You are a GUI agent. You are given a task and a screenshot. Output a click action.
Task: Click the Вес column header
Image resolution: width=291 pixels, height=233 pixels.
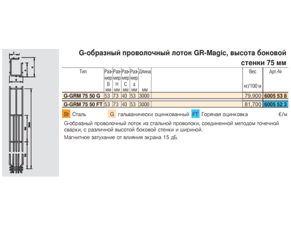pos(252,72)
